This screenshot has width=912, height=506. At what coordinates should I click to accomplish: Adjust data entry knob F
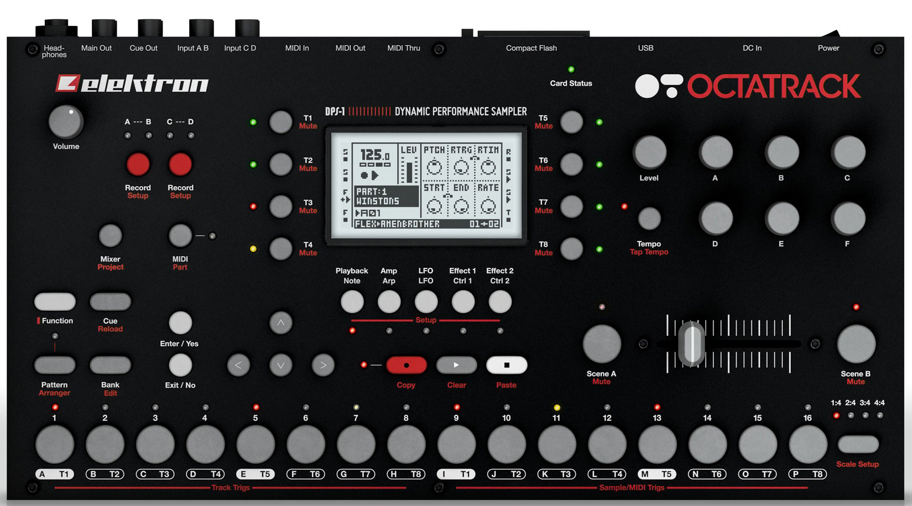tap(848, 218)
